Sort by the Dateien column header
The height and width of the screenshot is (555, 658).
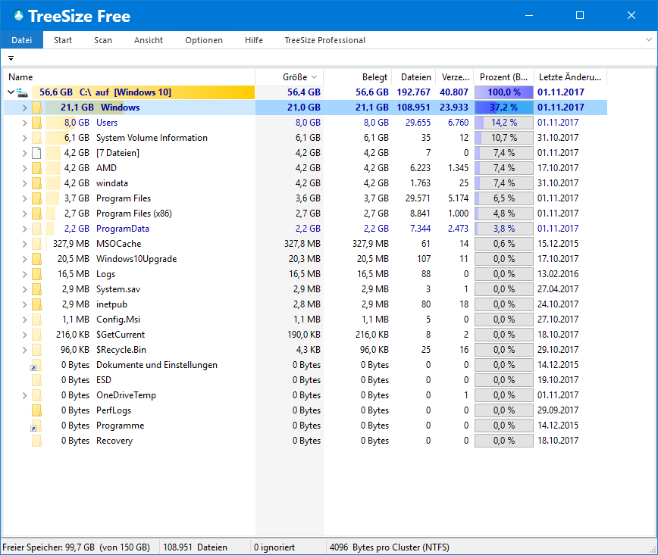coord(414,77)
